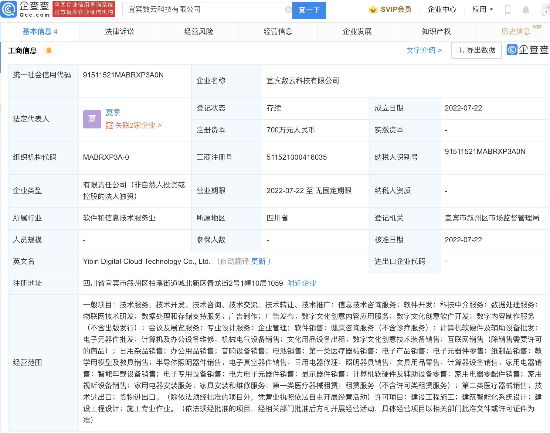
Task: Click the purple 夏 avatar
Action: tap(92, 119)
